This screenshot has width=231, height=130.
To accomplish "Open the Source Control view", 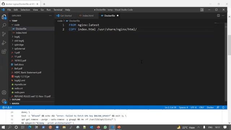I will tap(4, 34).
